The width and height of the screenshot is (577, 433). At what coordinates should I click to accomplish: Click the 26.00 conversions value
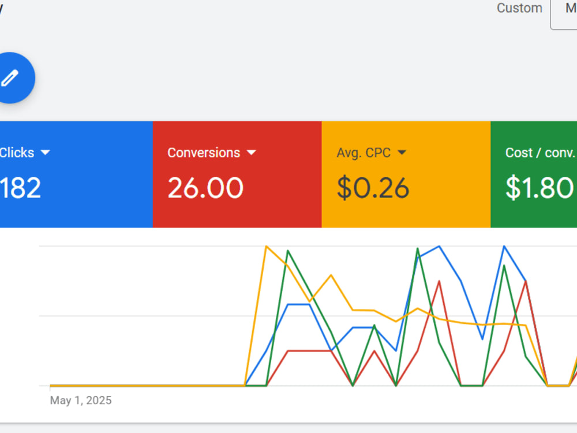tap(205, 188)
